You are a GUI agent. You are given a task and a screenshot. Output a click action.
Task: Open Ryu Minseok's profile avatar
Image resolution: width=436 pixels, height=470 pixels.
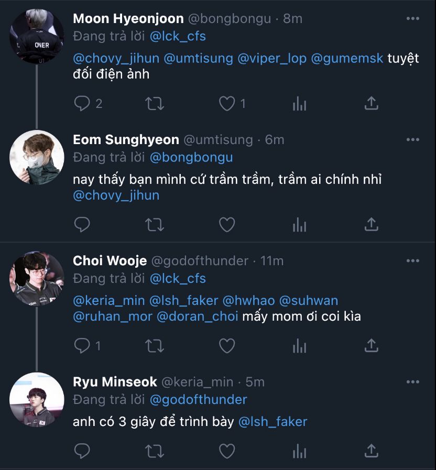37,399
